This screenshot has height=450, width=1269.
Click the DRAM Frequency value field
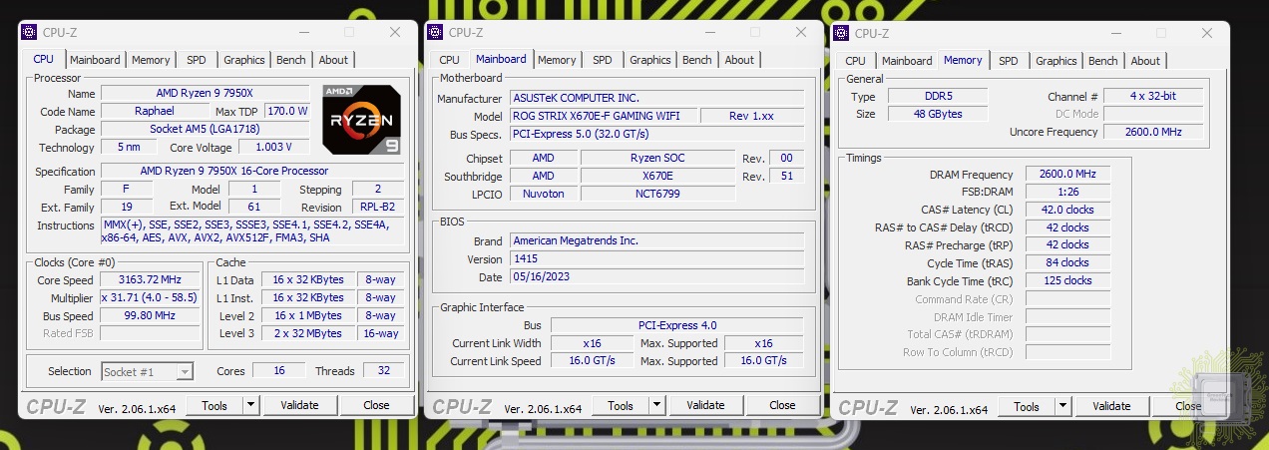click(x=1067, y=175)
